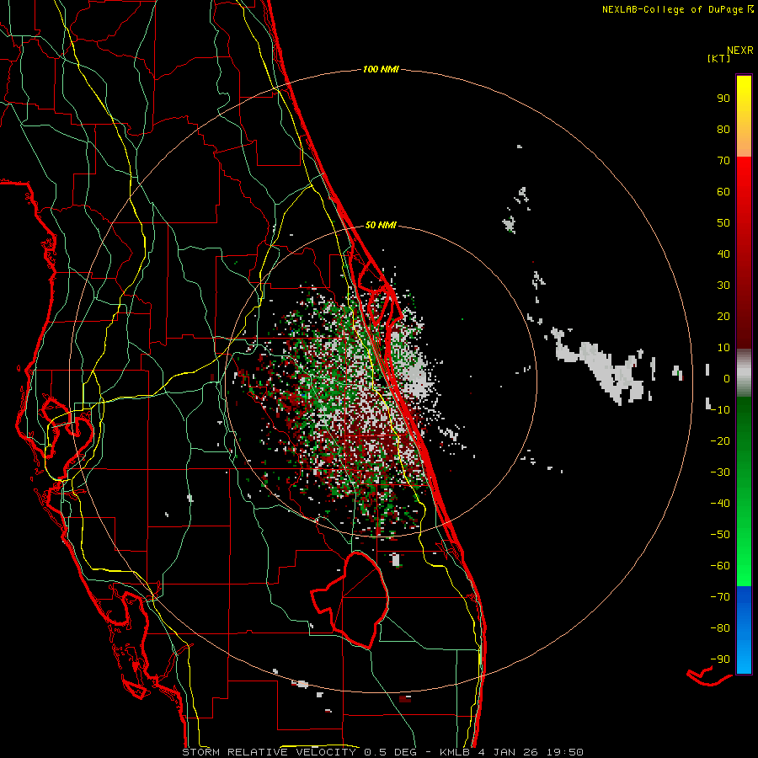
Task: Click the Lake Okeechobee outline on the map
Action: pos(350,600)
